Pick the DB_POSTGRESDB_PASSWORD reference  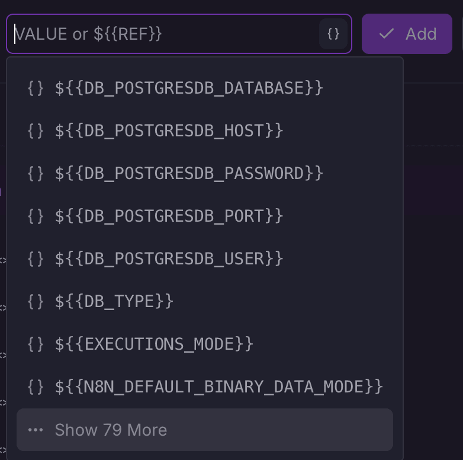(x=189, y=174)
